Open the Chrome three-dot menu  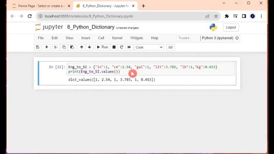pyautogui.click(x=261, y=16)
